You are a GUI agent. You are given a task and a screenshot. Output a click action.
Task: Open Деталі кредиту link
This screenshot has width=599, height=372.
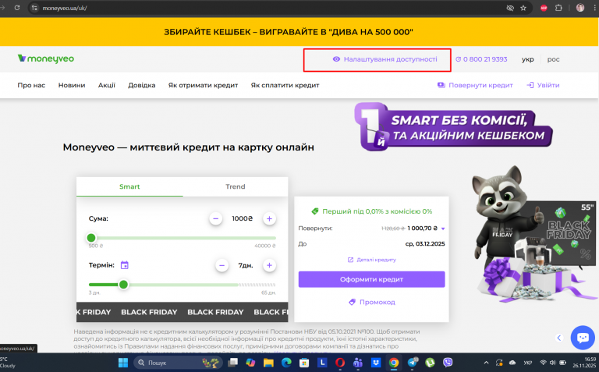372,260
